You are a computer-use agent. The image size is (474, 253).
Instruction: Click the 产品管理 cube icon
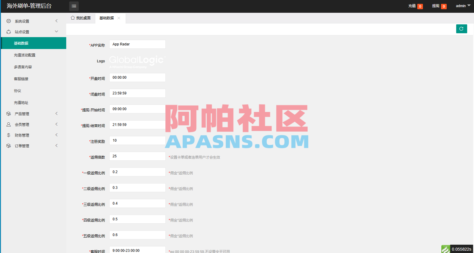coord(9,114)
